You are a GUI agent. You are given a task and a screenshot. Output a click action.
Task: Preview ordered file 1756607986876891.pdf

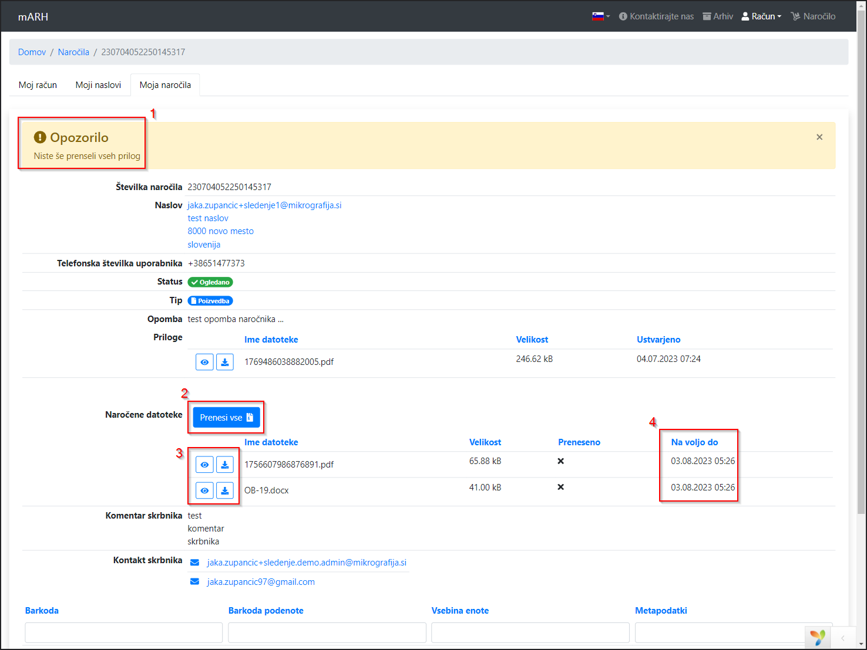pyautogui.click(x=204, y=465)
